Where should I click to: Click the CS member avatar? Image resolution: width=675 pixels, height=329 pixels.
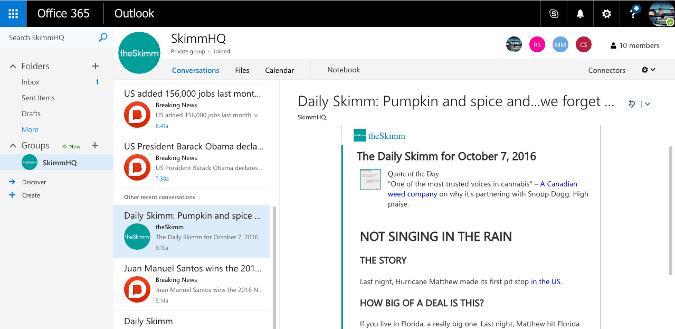click(583, 45)
